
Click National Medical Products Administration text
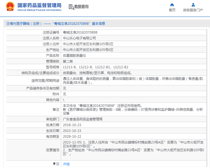tap(39, 10)
